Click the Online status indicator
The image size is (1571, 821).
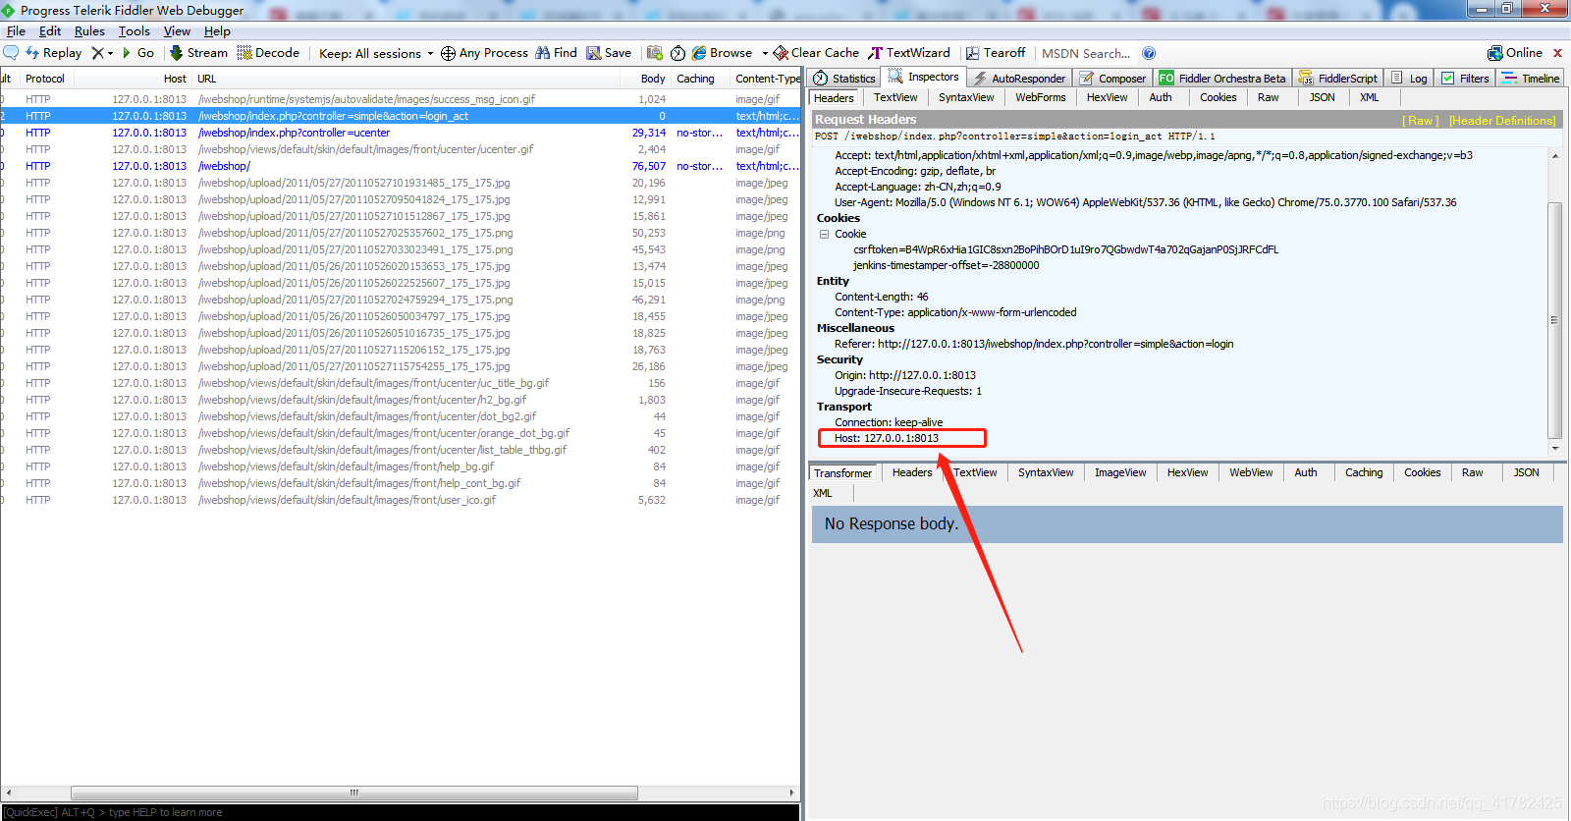(x=1515, y=53)
